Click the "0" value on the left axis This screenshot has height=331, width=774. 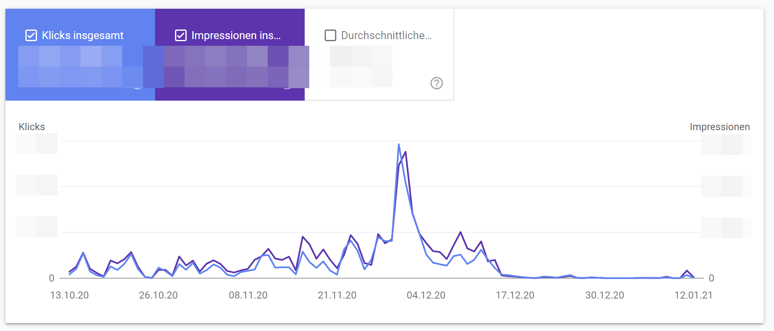pyautogui.click(x=52, y=277)
